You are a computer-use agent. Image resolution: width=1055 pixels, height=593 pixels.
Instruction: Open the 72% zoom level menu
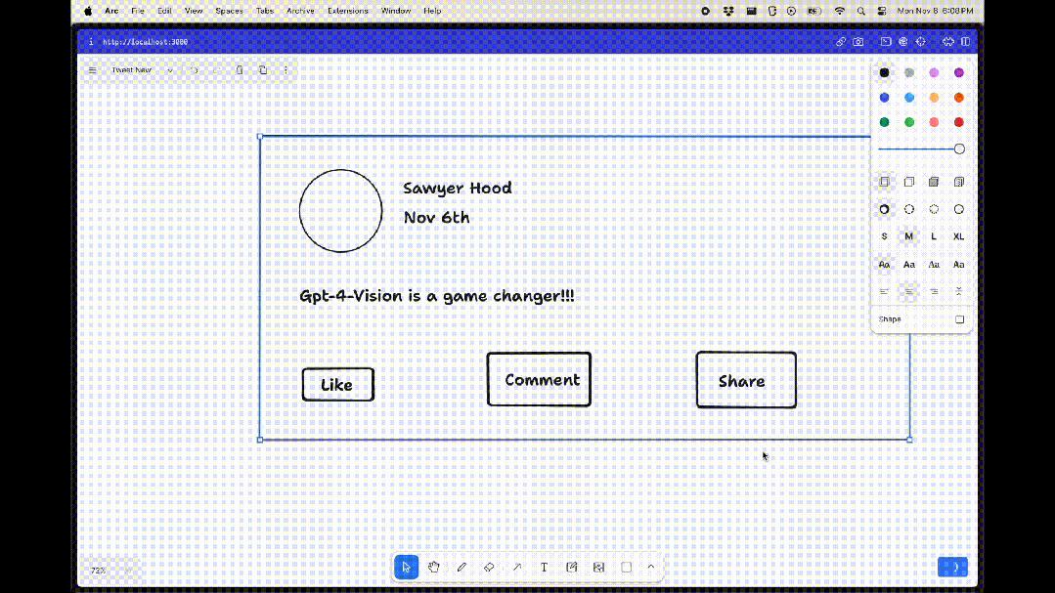(110, 571)
